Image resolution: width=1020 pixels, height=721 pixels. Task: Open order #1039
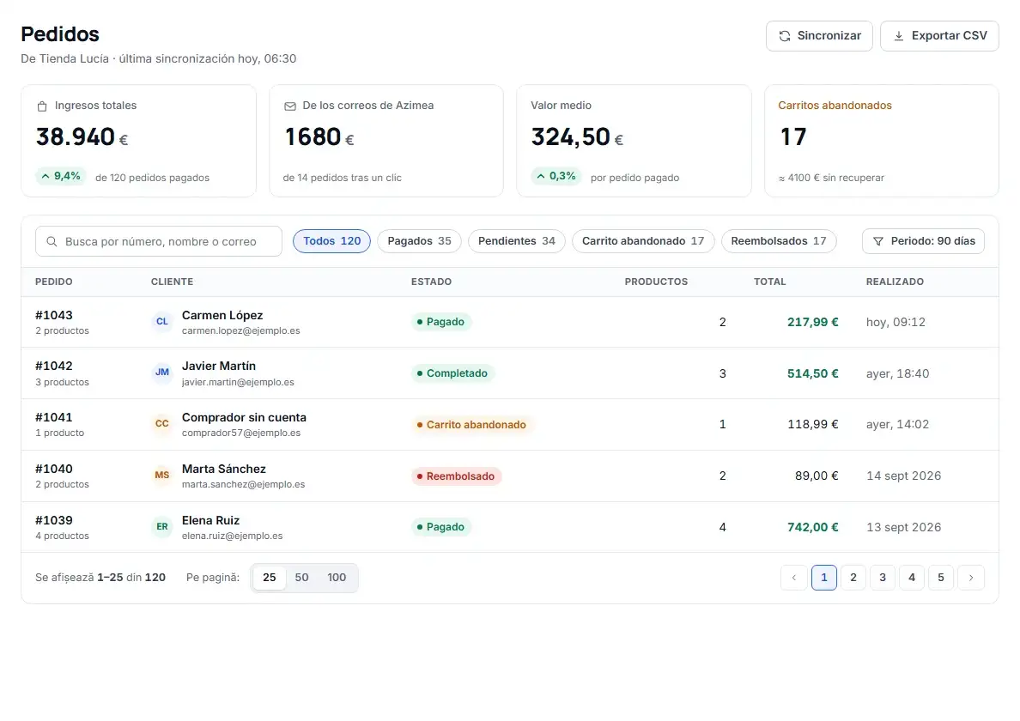pos(54,520)
